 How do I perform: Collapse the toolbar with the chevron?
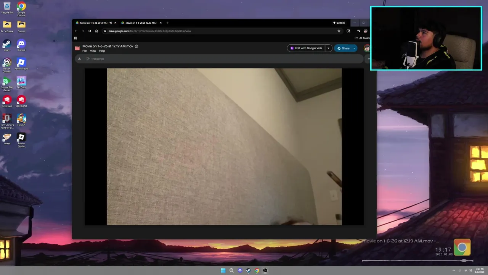coord(369,59)
